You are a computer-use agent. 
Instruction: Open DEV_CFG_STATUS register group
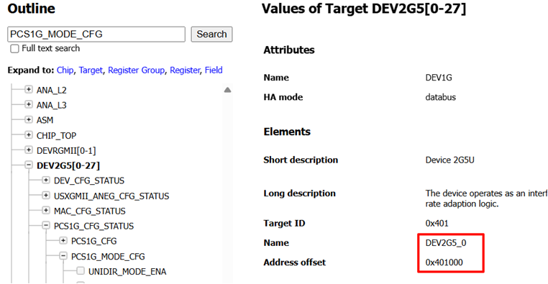point(89,180)
